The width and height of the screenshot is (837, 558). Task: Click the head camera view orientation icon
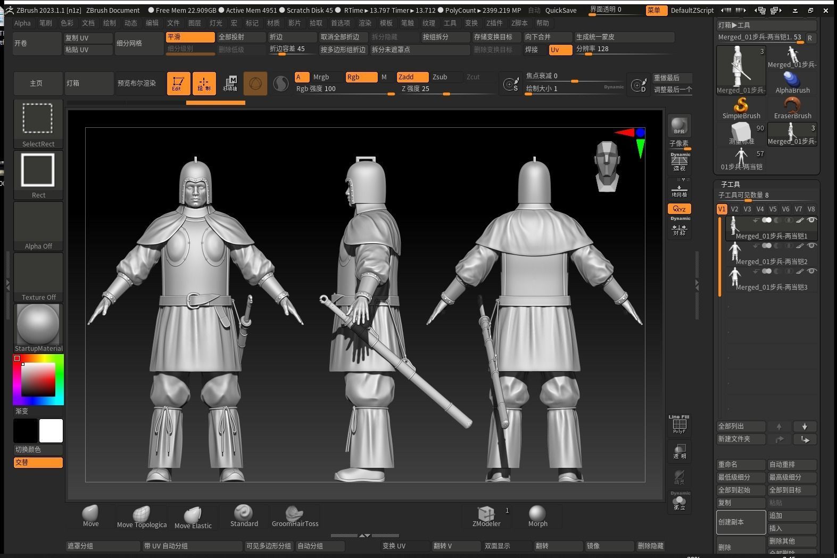coord(607,166)
